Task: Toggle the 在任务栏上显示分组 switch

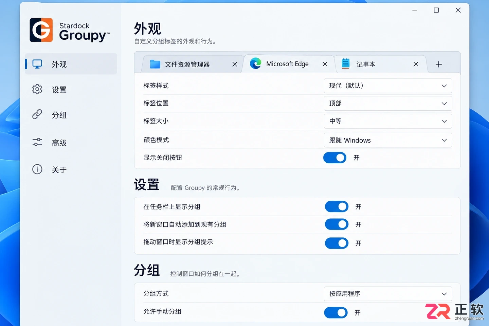Action: 337,206
